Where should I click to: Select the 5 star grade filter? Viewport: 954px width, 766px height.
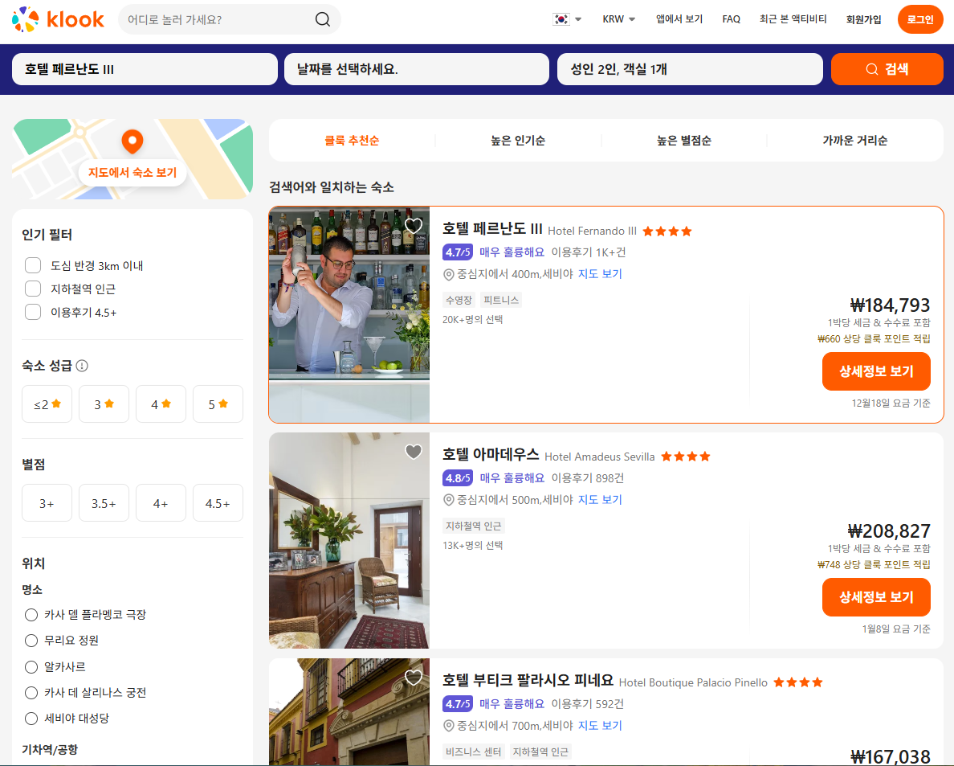pyautogui.click(x=218, y=403)
